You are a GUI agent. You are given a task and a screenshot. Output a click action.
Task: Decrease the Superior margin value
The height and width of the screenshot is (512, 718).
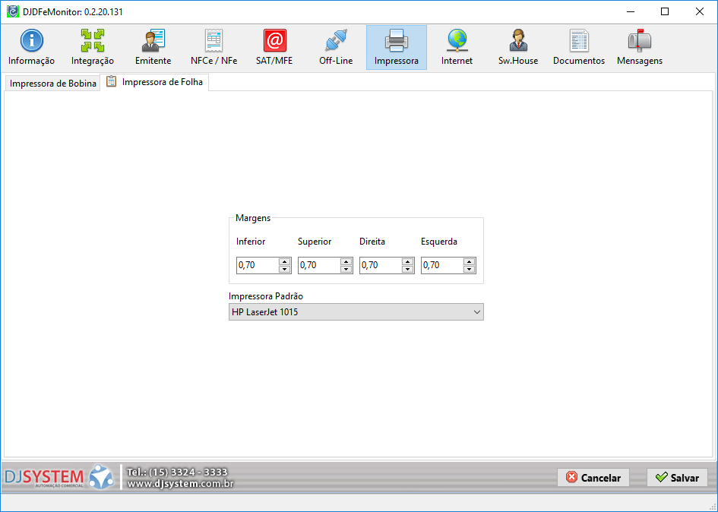point(346,269)
